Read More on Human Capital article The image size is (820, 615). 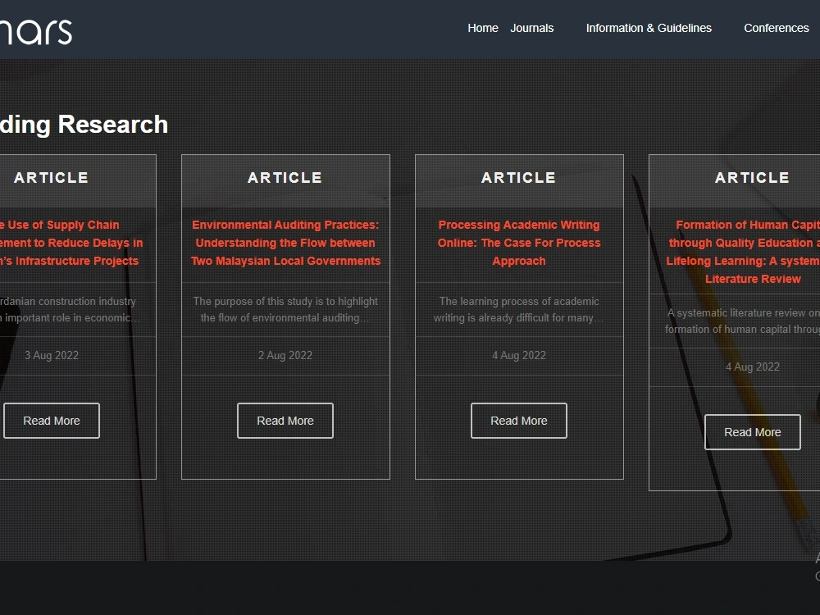point(753,432)
